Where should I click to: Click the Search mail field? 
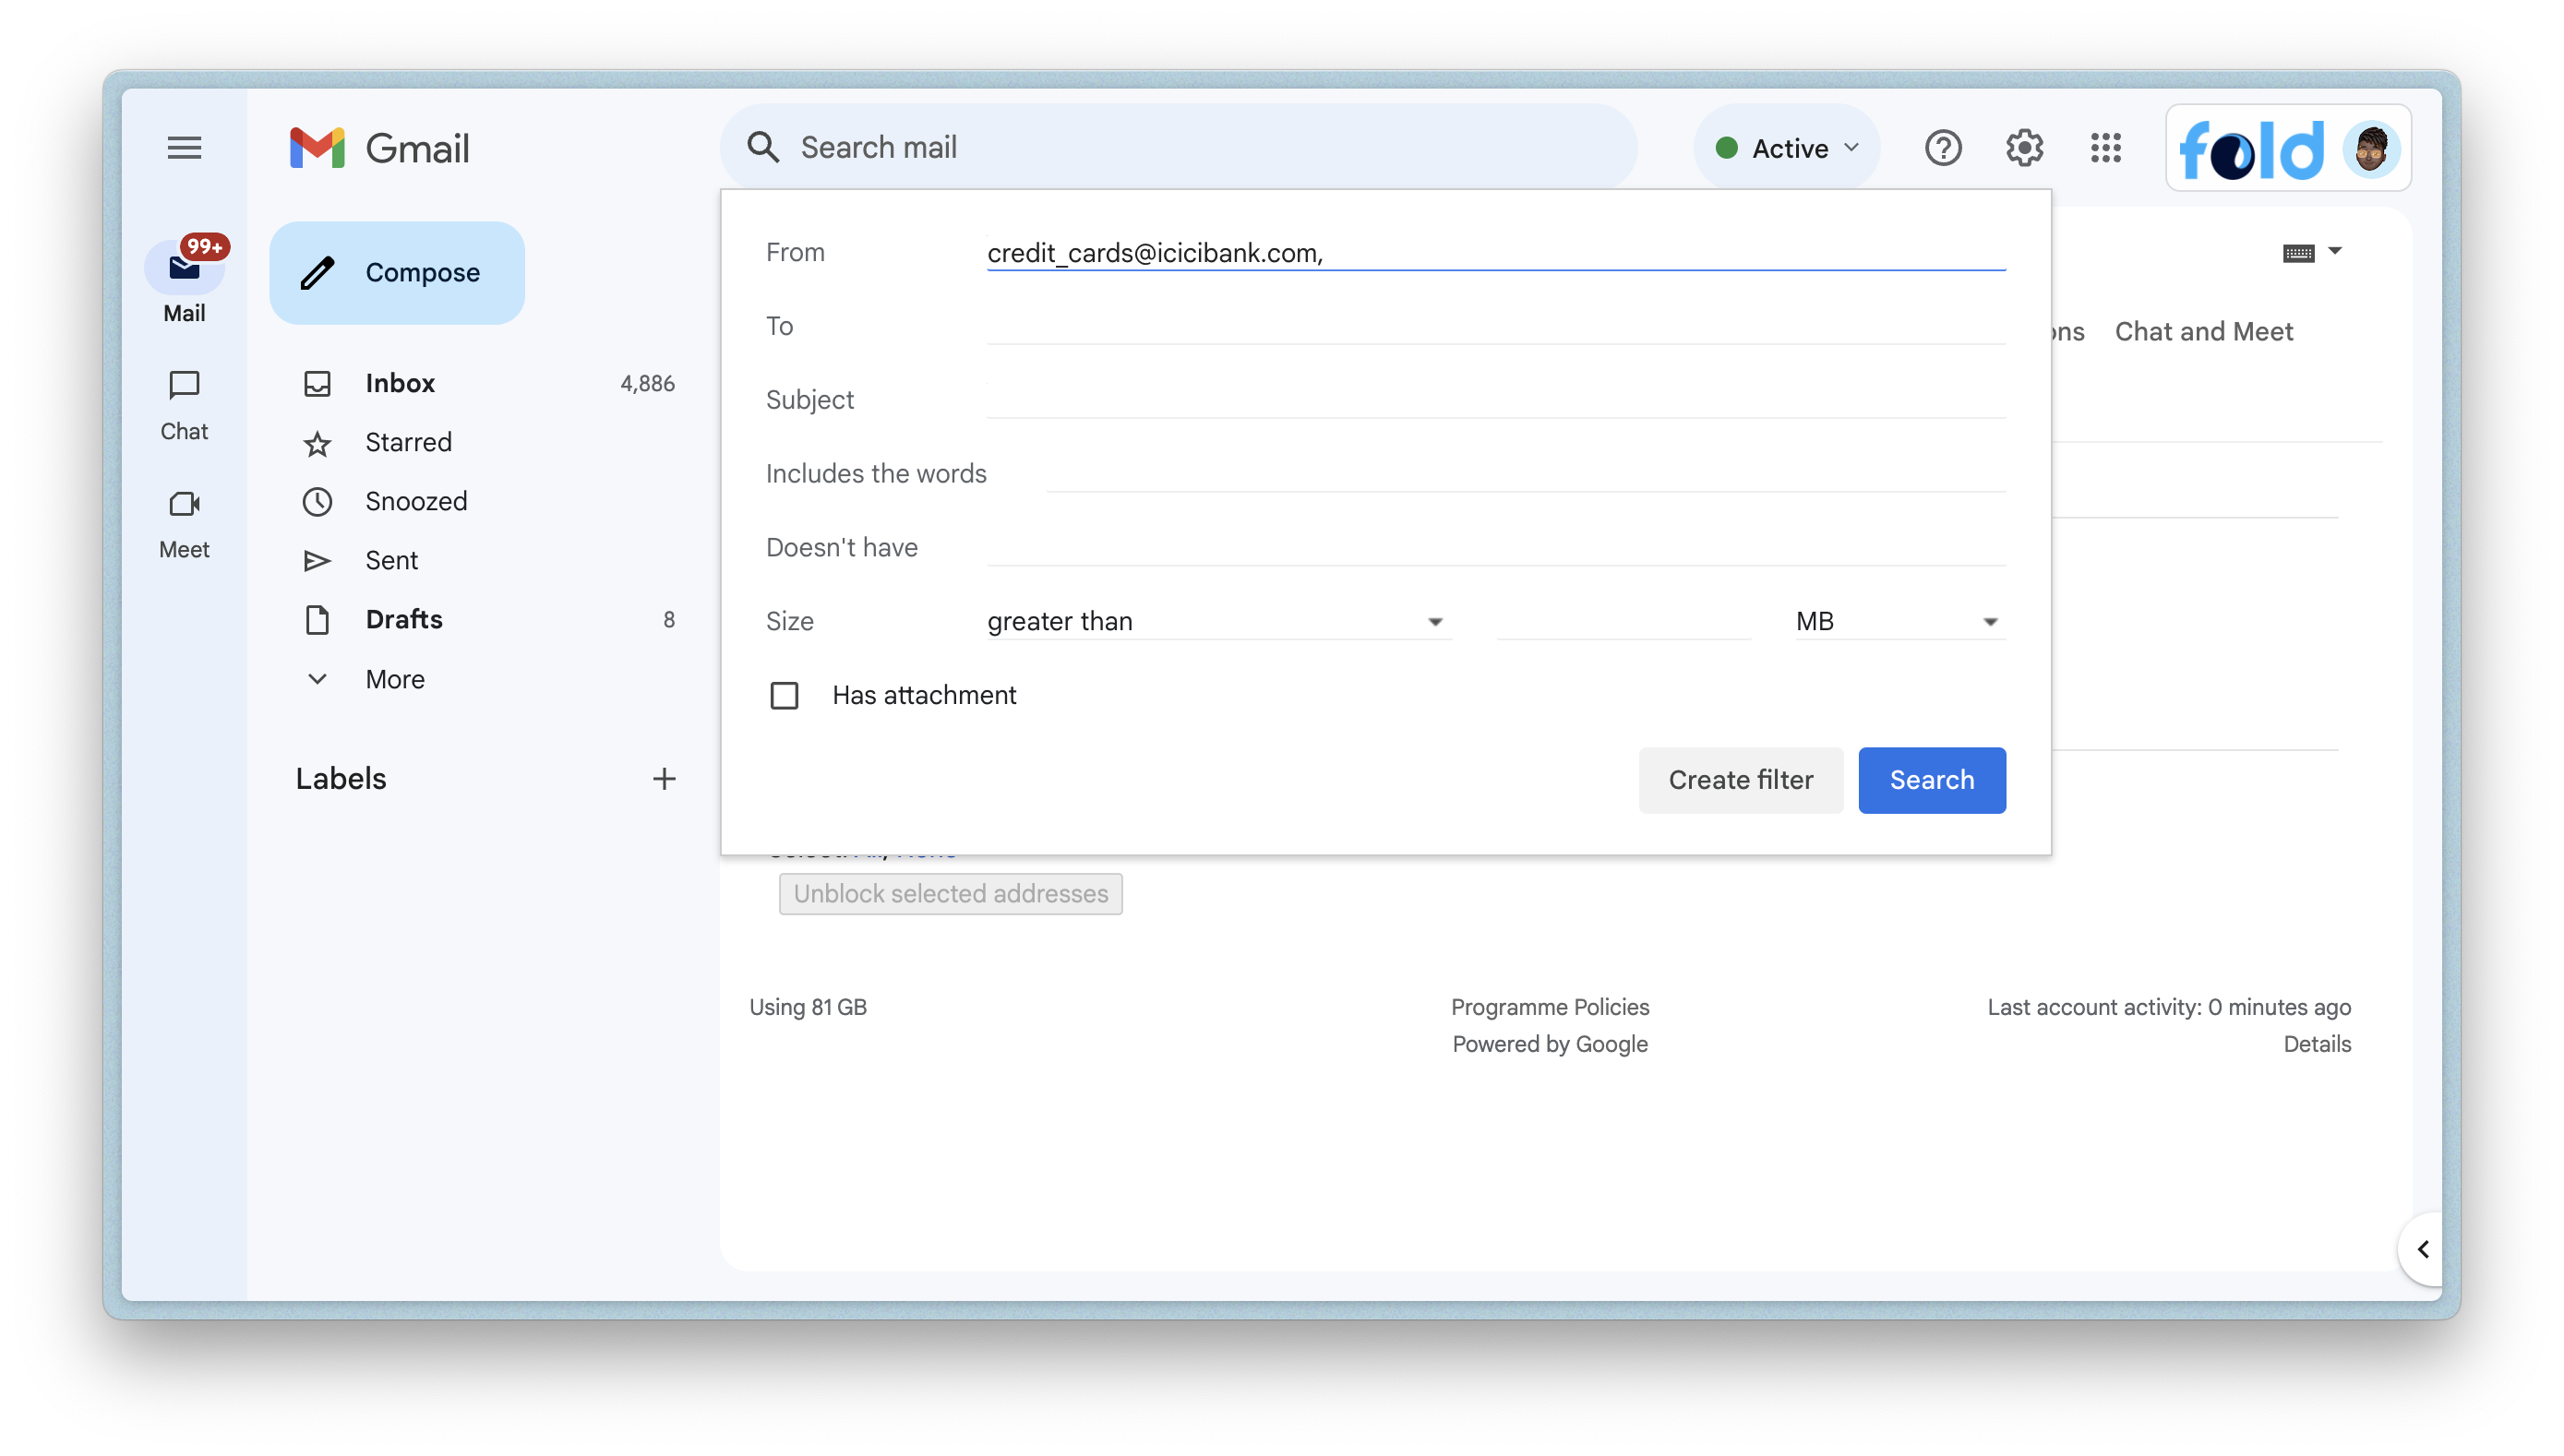point(1178,147)
